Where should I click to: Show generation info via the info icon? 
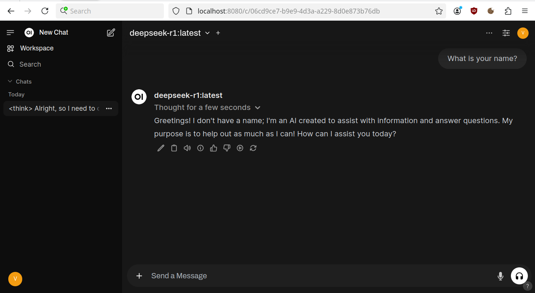(x=200, y=148)
